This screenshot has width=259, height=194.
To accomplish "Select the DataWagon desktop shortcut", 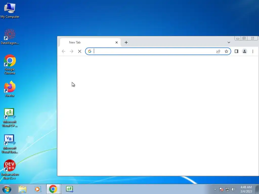I will pyautogui.click(x=10, y=37).
